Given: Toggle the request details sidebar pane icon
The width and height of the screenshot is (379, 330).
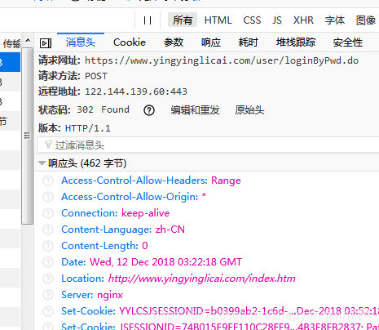Looking at the screenshot, I should click(46, 43).
